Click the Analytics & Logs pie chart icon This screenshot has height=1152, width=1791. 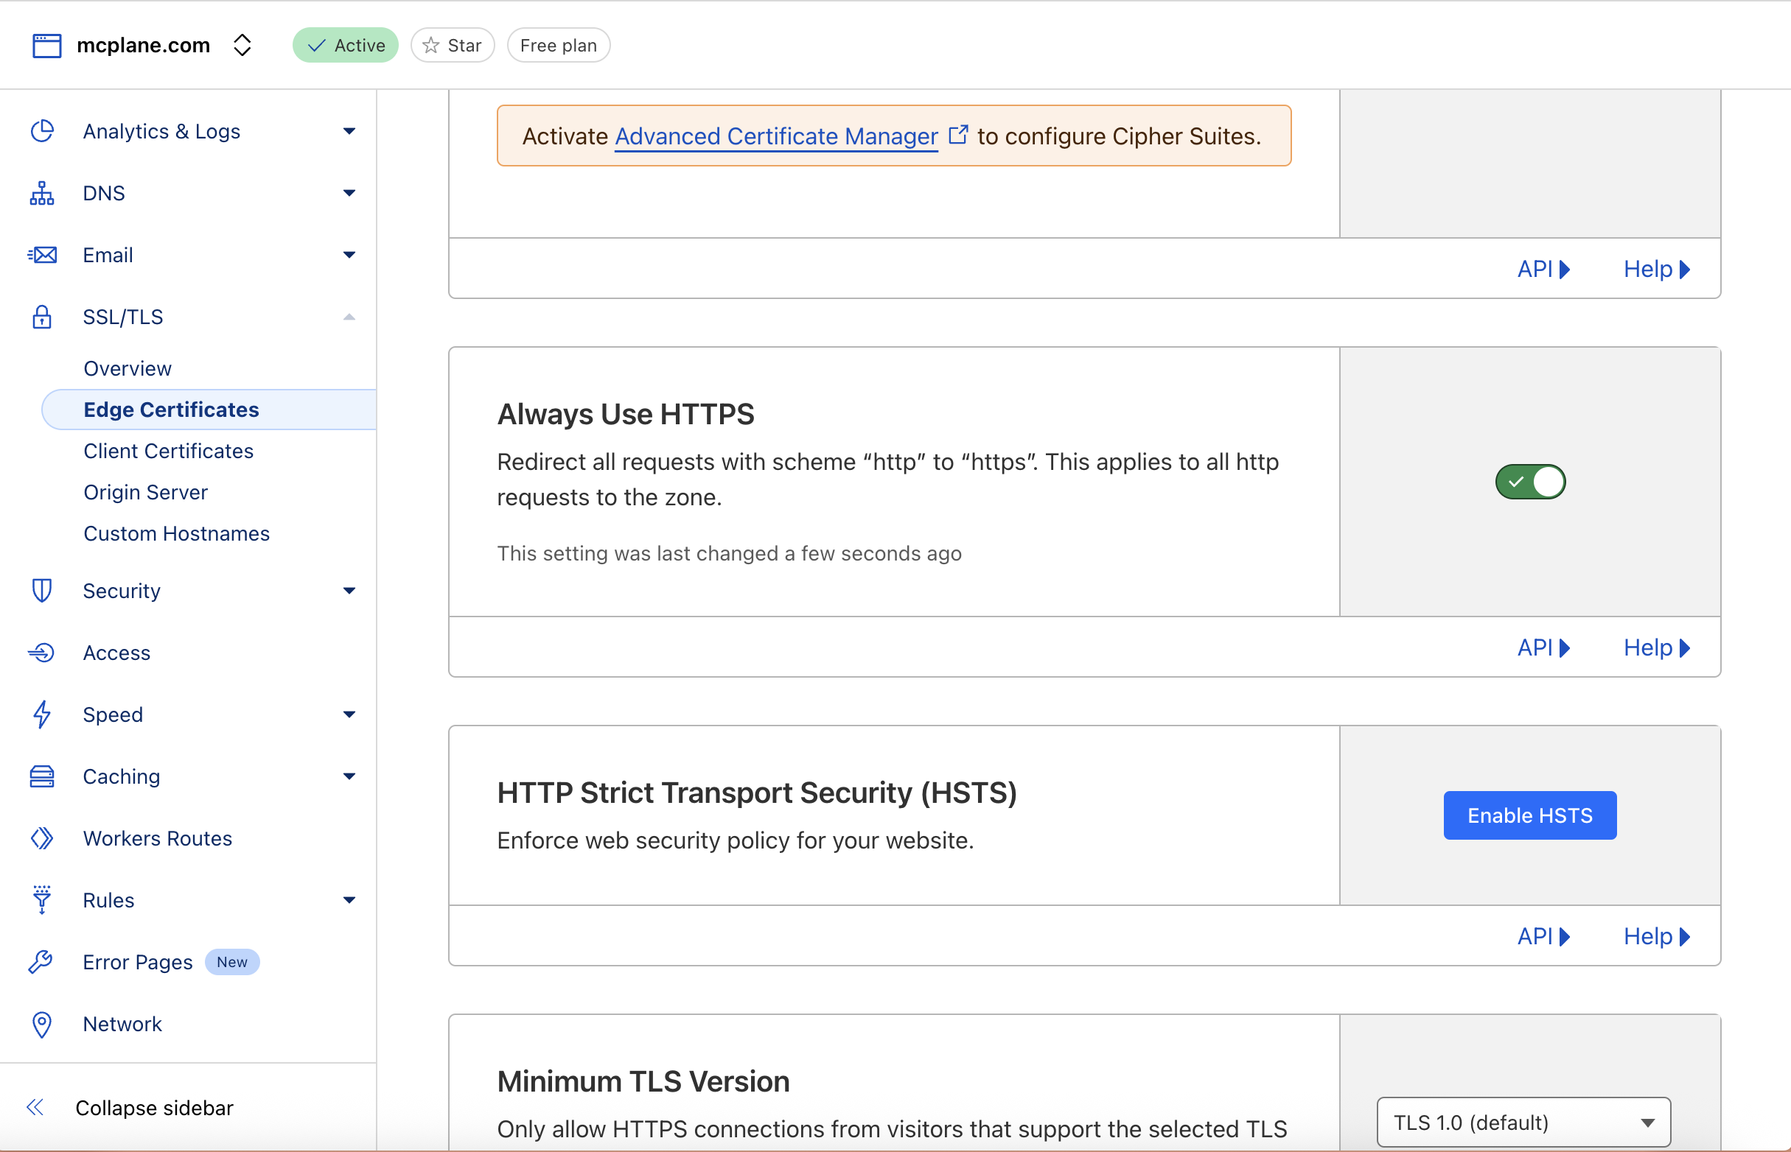click(42, 131)
